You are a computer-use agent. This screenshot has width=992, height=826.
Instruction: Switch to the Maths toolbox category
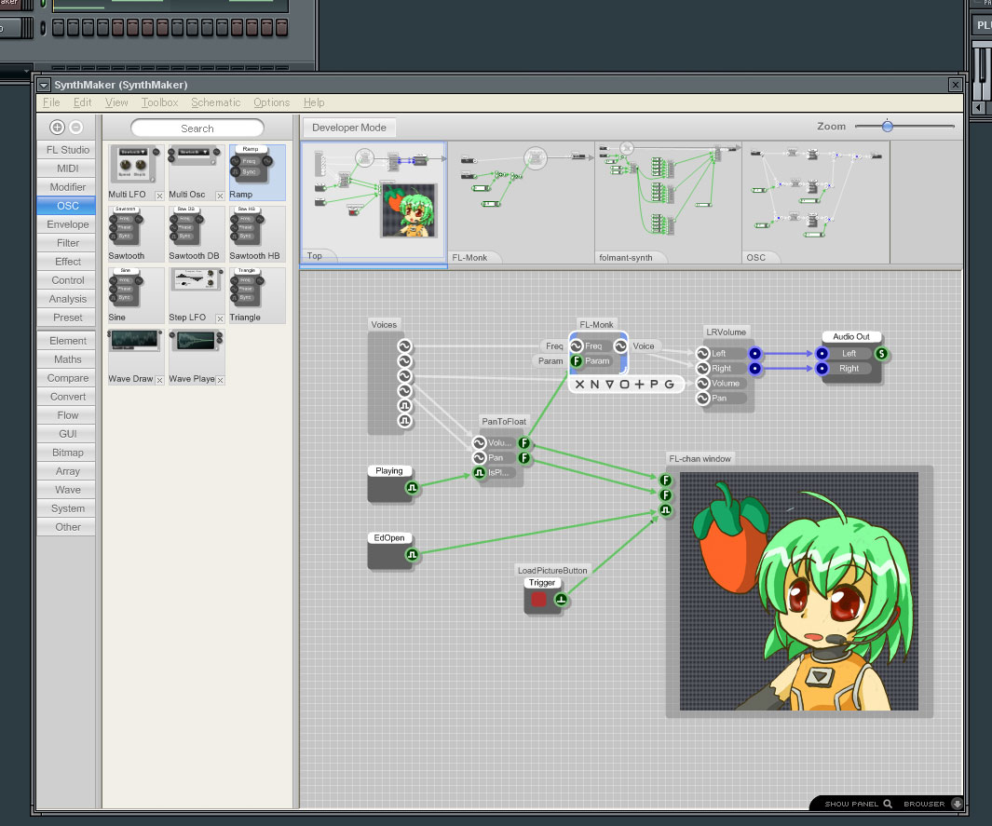(66, 359)
